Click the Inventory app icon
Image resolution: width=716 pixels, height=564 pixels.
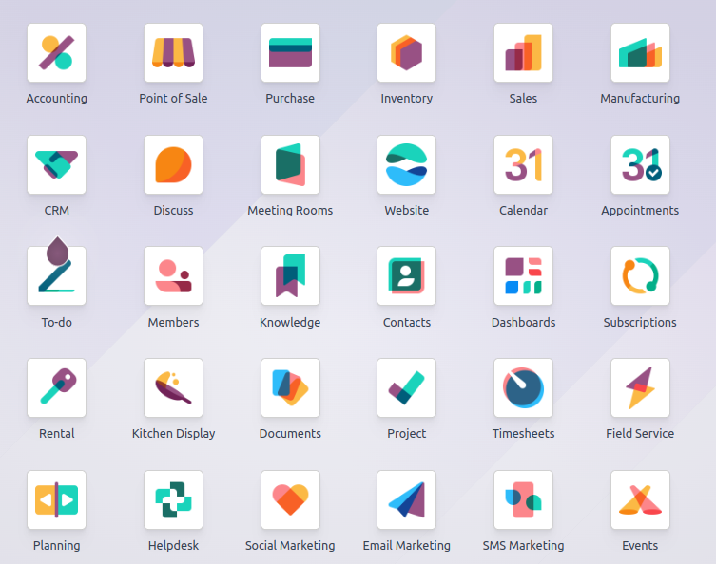click(406, 53)
